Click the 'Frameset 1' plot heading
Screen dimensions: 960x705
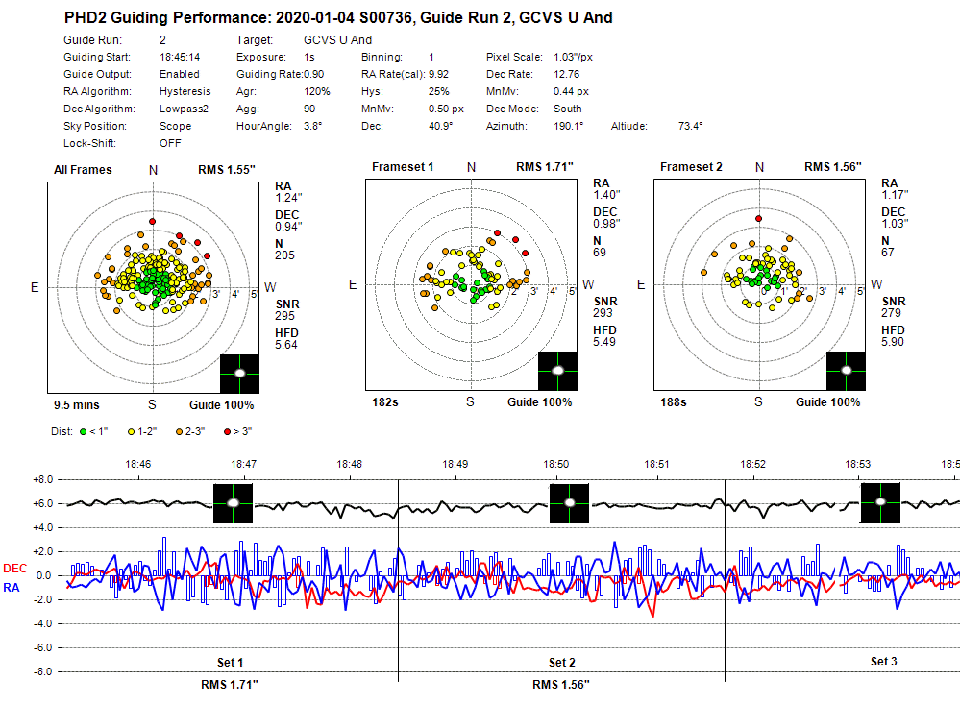point(403,166)
